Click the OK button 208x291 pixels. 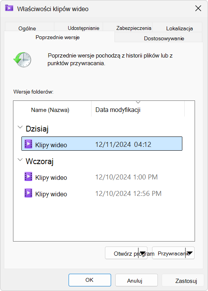(x=90, y=280)
